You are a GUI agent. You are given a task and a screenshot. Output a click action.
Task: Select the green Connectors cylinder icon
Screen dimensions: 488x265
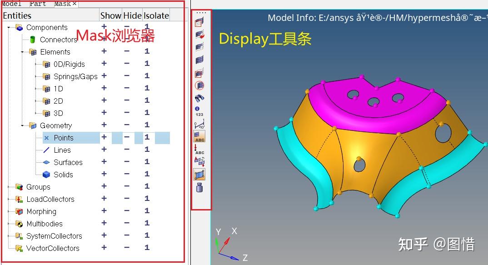(x=32, y=40)
